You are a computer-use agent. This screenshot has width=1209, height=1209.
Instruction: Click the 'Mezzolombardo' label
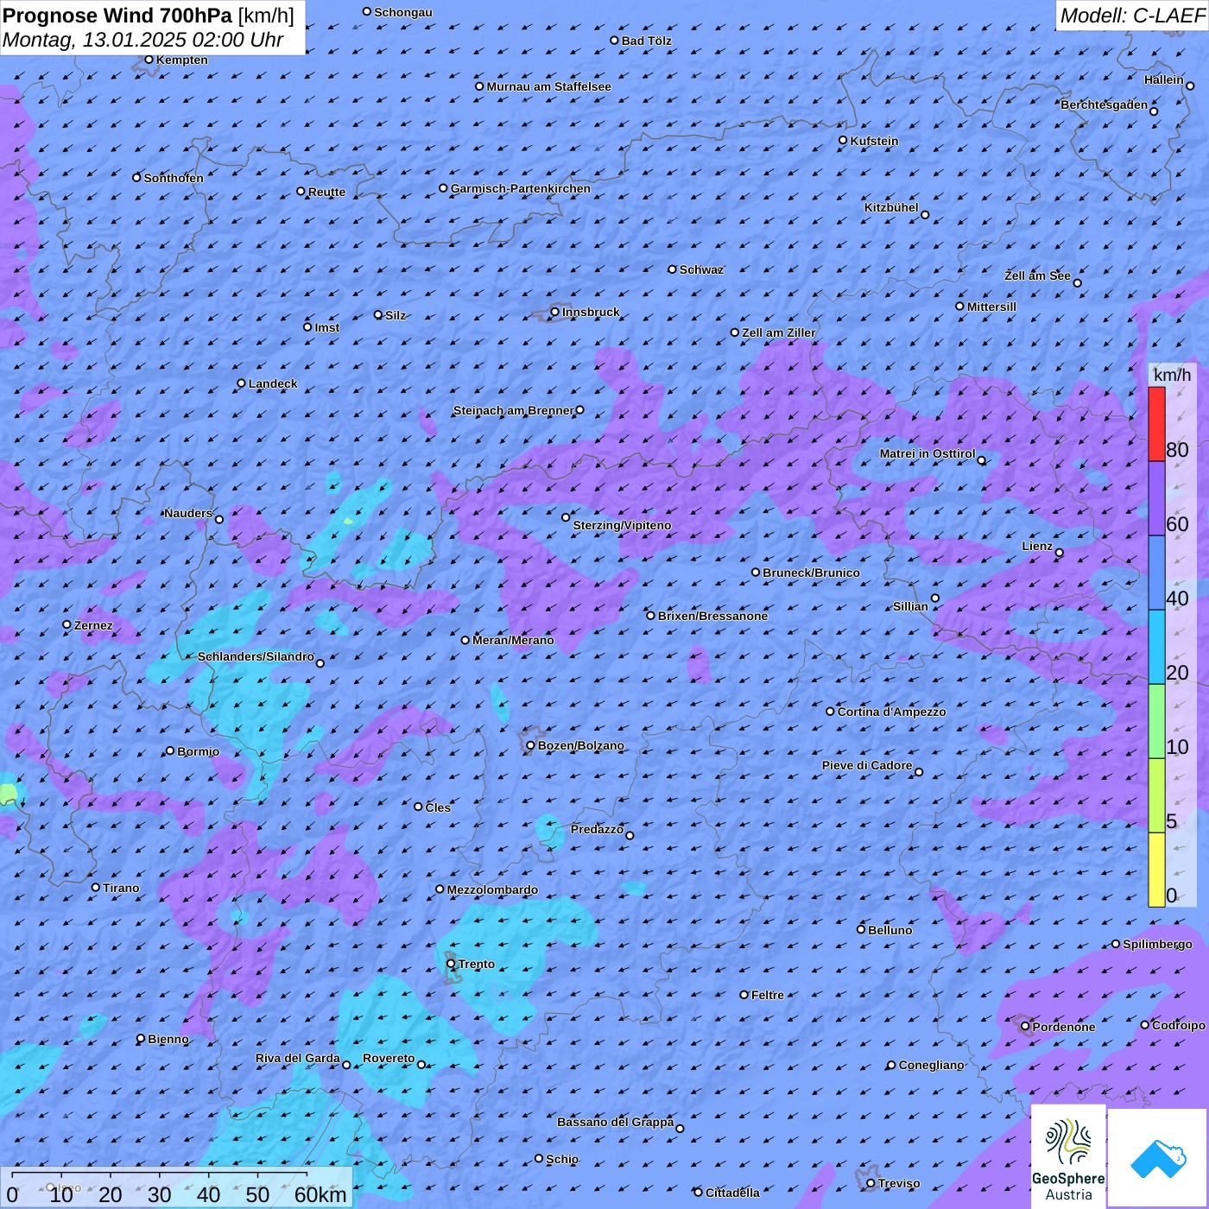(x=492, y=889)
